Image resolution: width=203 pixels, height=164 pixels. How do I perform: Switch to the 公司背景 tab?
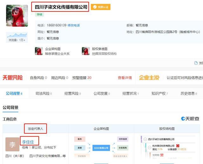(14, 93)
